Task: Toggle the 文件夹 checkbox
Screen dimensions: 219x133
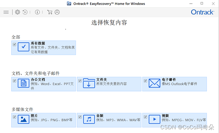Action: pyautogui.click(x=80, y=81)
